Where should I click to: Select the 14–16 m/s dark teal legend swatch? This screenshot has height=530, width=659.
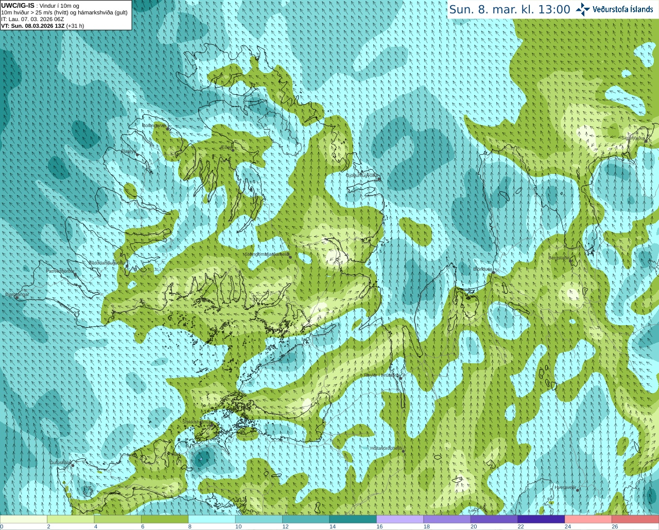point(353,520)
